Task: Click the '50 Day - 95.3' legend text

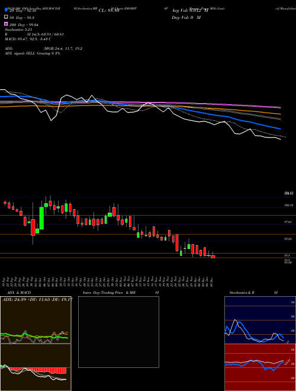Action: pyautogui.click(x=22, y=18)
